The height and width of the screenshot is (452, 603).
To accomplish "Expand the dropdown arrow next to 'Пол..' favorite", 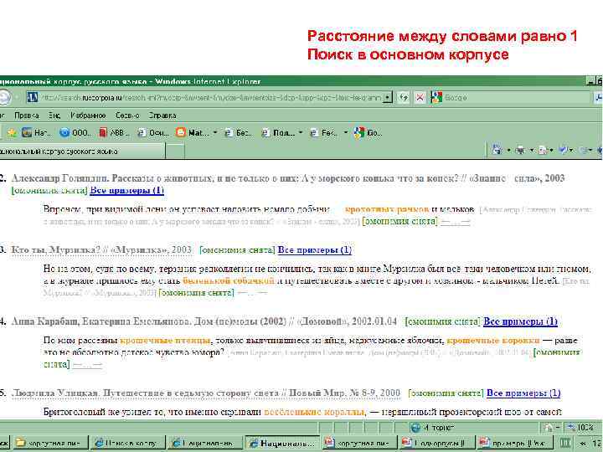I will click(301, 133).
